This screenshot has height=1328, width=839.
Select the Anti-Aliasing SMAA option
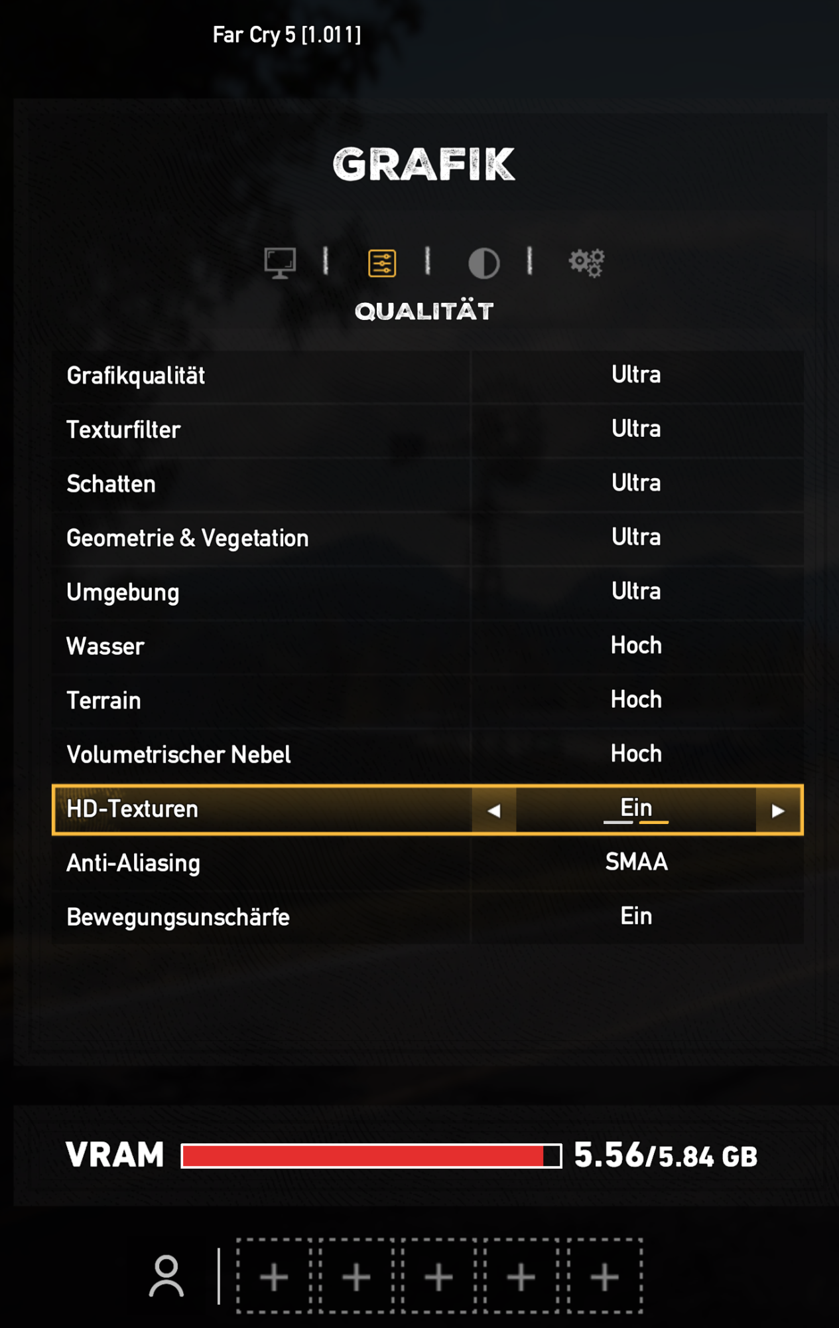point(635,863)
